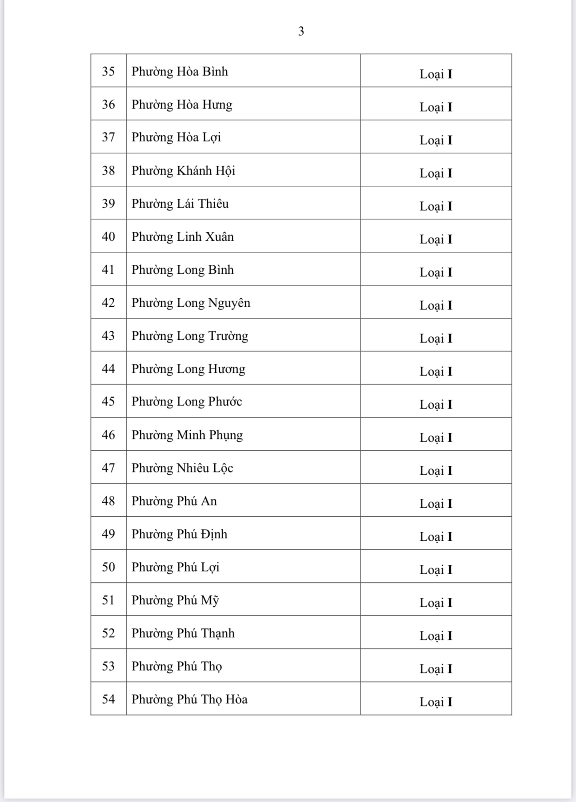This screenshot has width=576, height=802.
Task: Click row number 50 cell
Action: coord(109,567)
